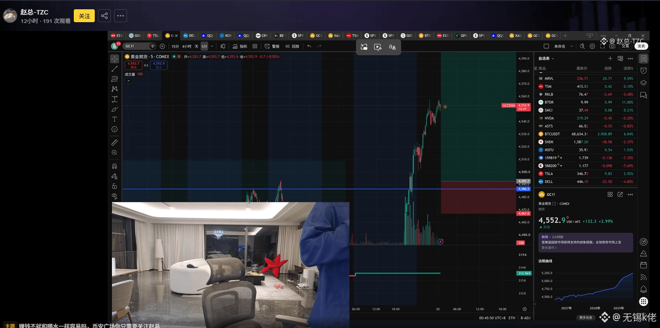Image resolution: width=660 pixels, height=328 pixels.
Task: Open the candlestick chart style selector
Action: (223, 46)
